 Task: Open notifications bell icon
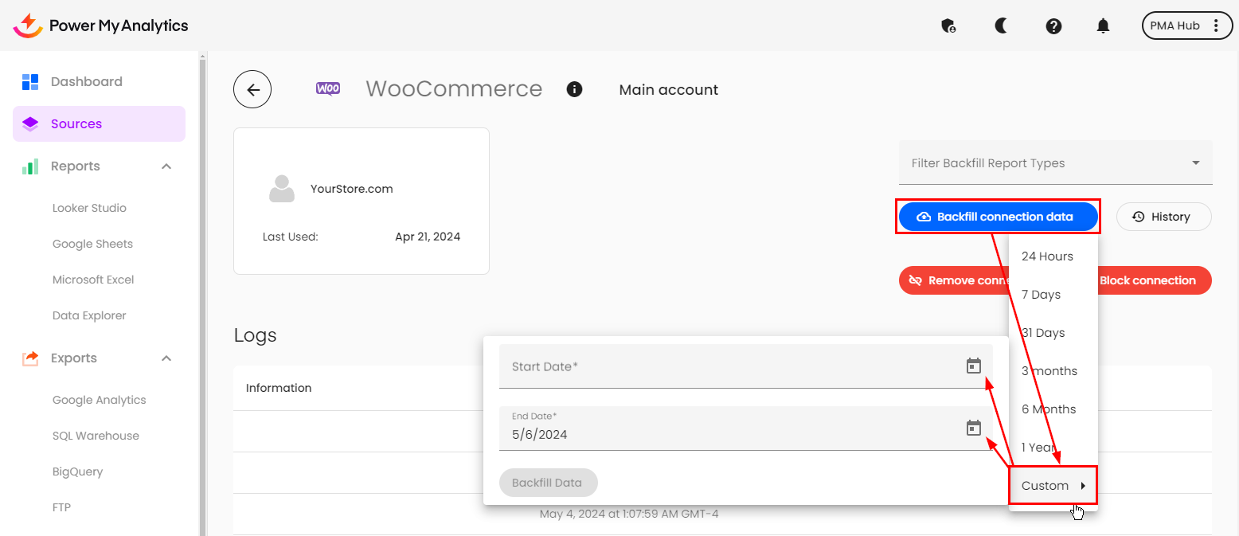1103,26
